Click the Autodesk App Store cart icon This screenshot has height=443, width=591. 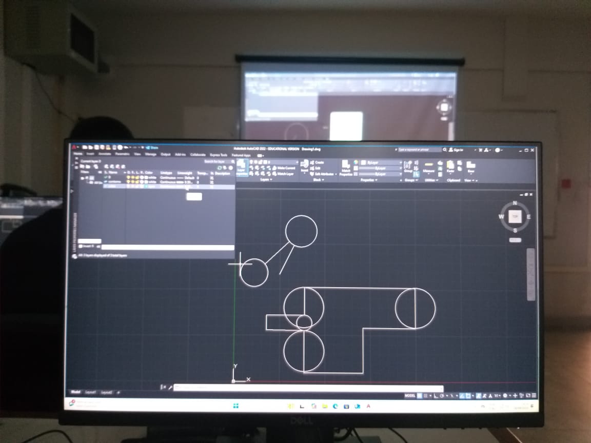[481, 150]
